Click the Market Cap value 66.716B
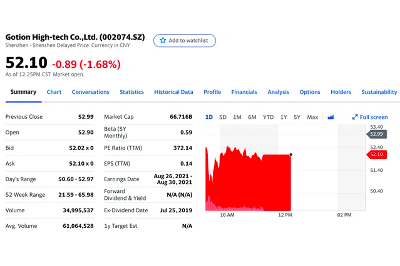The width and height of the screenshot is (400, 266). [181, 117]
